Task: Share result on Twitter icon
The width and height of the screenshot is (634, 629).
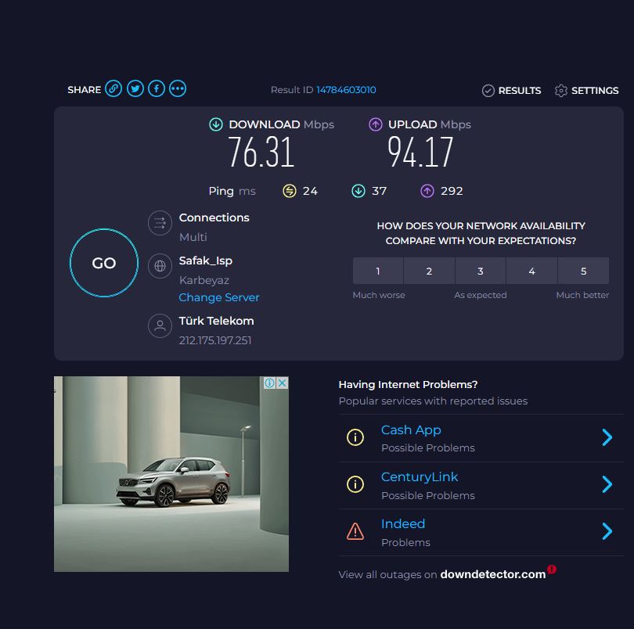Action: click(135, 89)
